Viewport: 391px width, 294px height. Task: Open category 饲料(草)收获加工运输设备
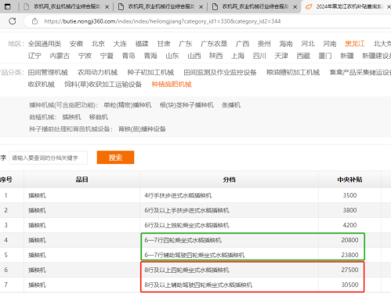tap(103, 85)
